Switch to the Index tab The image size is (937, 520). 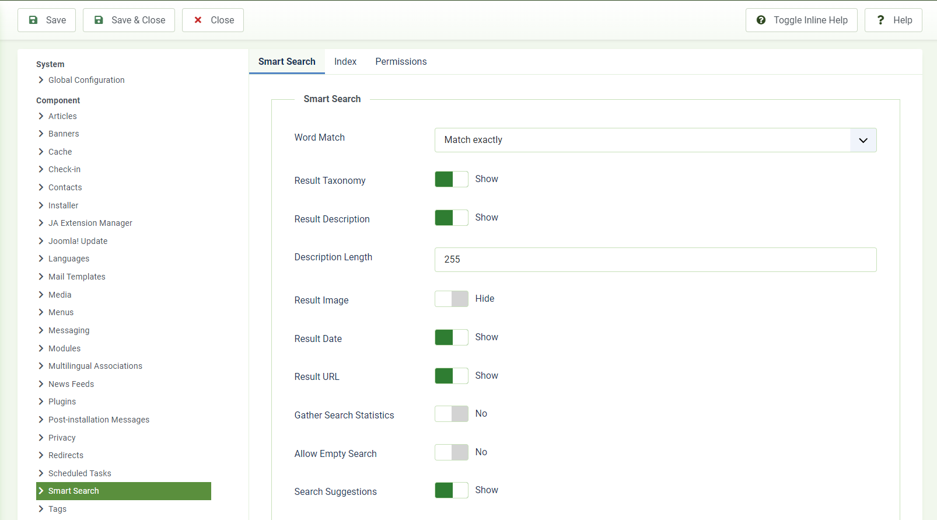click(345, 61)
